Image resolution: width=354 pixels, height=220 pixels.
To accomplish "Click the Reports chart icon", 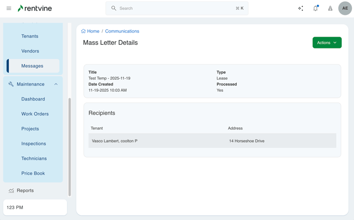I will tap(11, 191).
